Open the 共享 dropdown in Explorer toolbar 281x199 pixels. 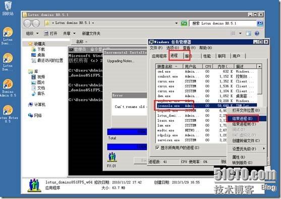tap(69, 33)
